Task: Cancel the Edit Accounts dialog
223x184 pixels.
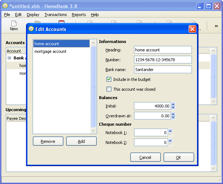Action: click(x=145, y=157)
